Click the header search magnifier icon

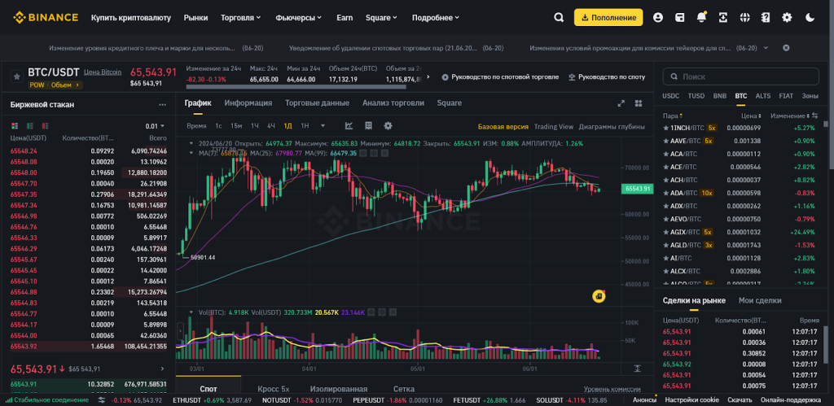pyautogui.click(x=559, y=17)
